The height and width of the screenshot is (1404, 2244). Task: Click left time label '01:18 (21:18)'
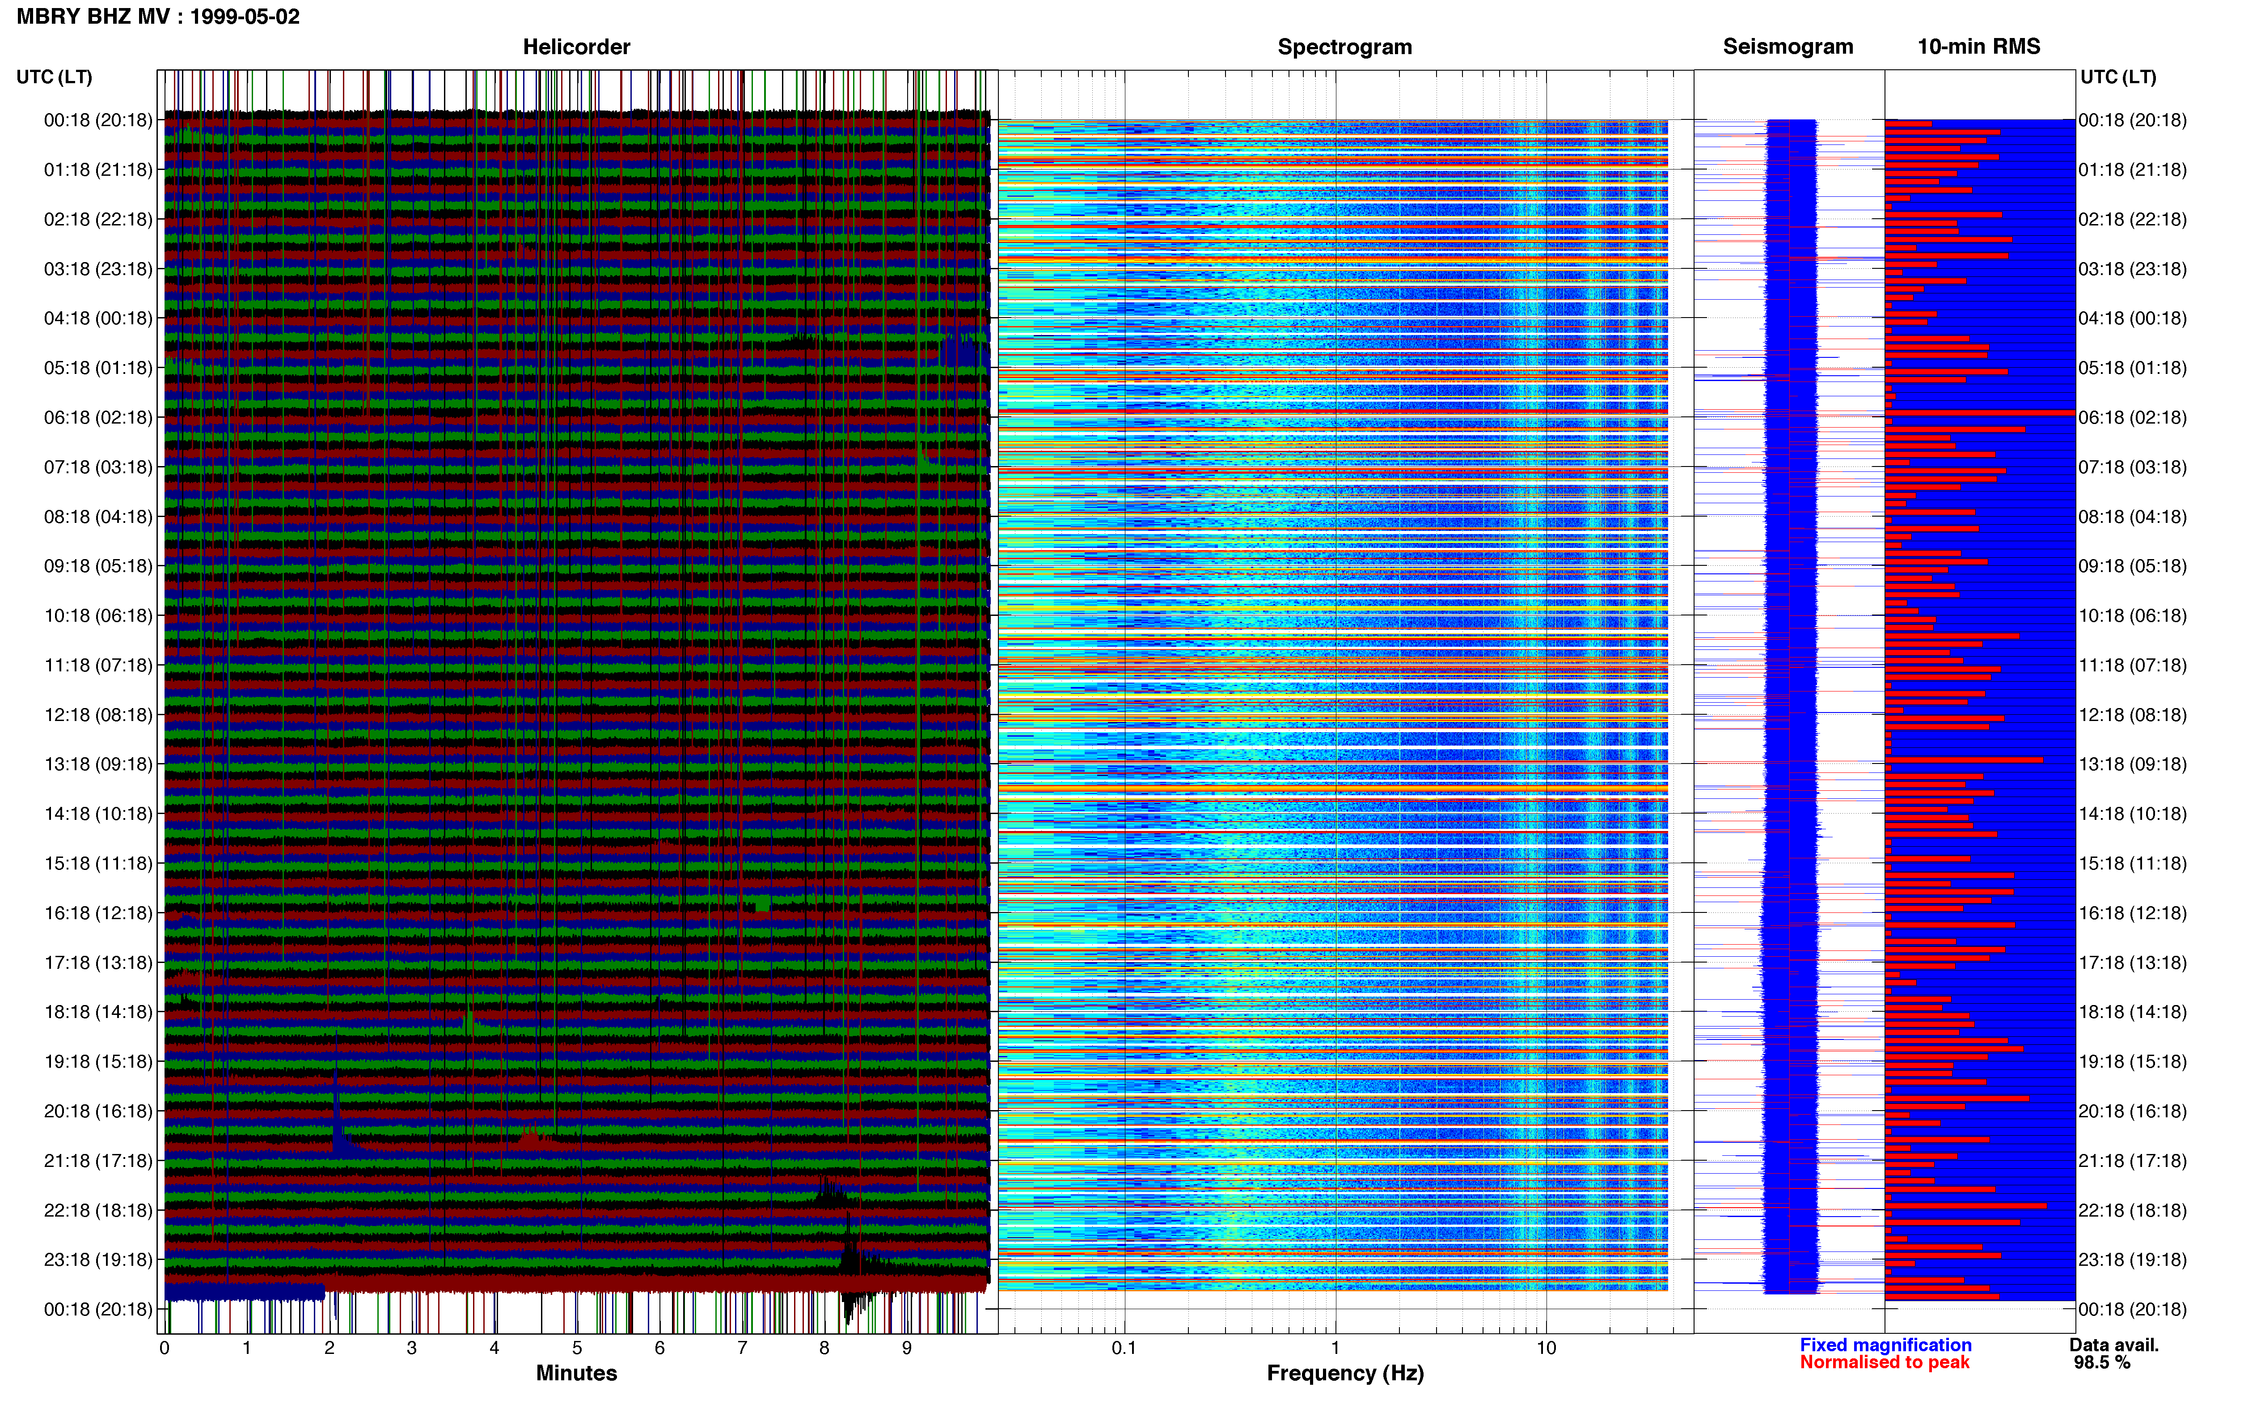tap(98, 170)
